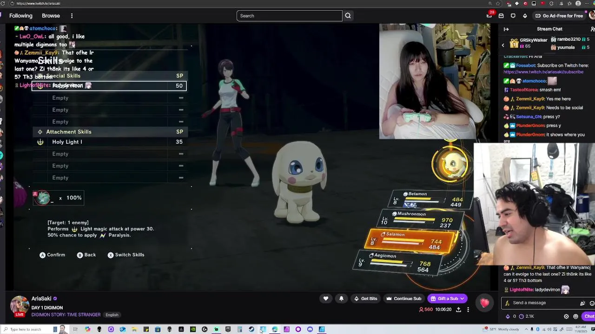Image resolution: width=595 pixels, height=334 pixels.
Task: Click the search magnifier button
Action: click(x=348, y=16)
